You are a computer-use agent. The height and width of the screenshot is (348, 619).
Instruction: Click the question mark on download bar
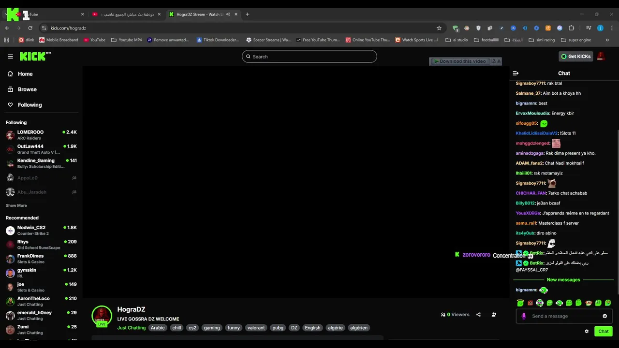493,61
